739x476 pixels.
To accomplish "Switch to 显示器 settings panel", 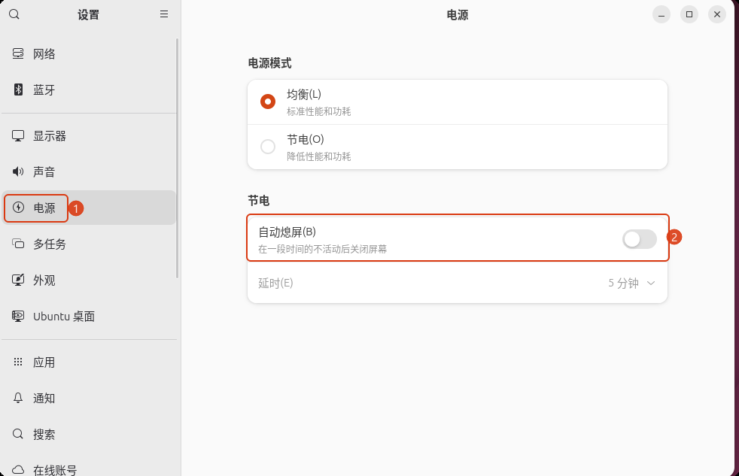I will pyautogui.click(x=89, y=136).
